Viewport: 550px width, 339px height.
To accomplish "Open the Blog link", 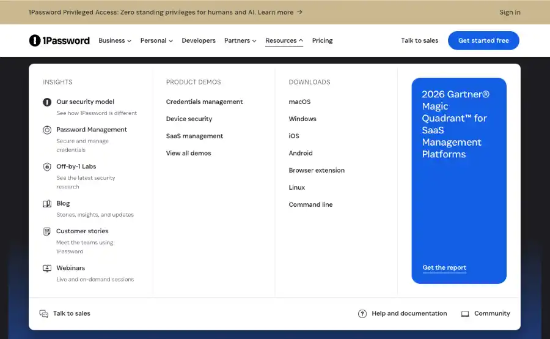I will tap(63, 203).
